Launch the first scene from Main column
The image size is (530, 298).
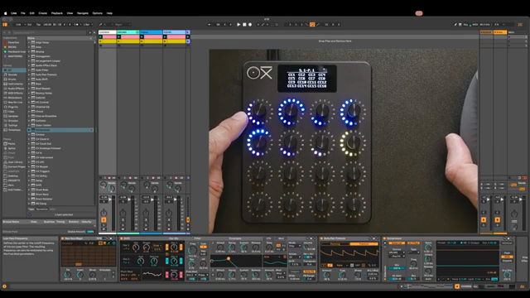(509, 36)
